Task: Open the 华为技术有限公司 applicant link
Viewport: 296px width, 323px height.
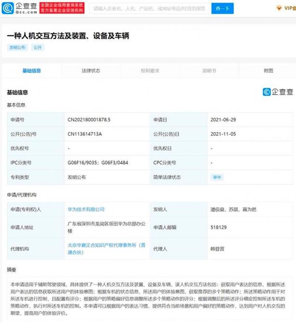Action: click(x=86, y=210)
